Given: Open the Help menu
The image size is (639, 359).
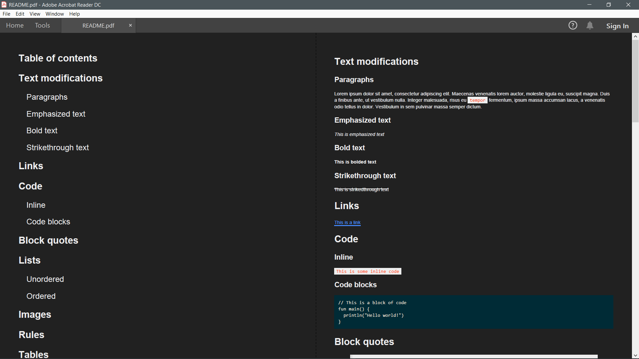Looking at the screenshot, I should 75,14.
